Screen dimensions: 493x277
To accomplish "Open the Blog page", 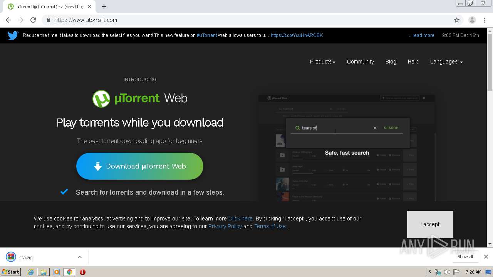I will point(391,62).
